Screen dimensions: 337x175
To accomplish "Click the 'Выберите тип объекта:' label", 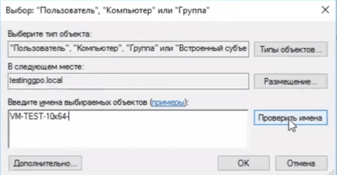I will [x=49, y=34].
